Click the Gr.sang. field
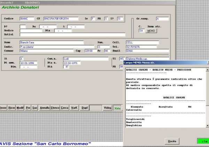The width and height of the screenshot is (209, 147). coord(162,19)
